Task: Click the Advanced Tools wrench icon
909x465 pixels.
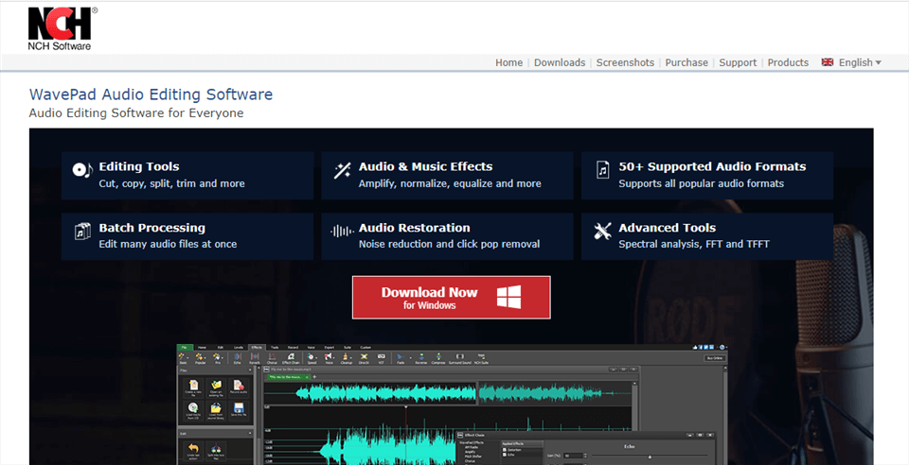Action: click(x=602, y=232)
